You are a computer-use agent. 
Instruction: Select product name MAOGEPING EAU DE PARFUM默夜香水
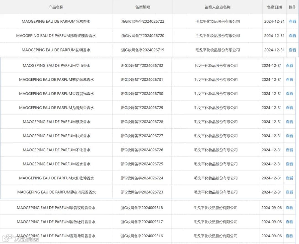[56, 122]
